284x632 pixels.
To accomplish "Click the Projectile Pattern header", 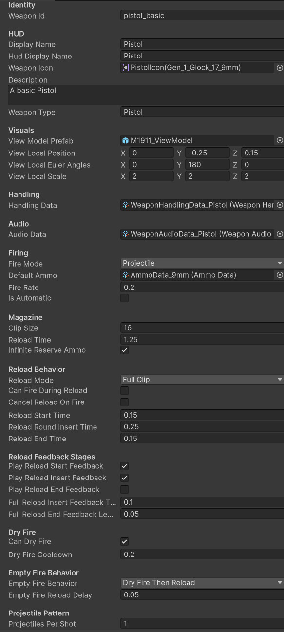I will tap(38, 613).
